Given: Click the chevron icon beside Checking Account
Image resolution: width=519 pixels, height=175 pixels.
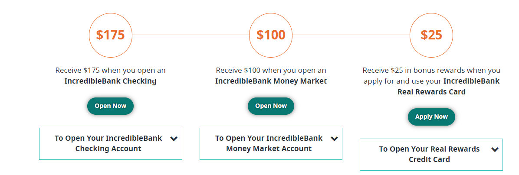Looking at the screenshot, I should 174,139.
